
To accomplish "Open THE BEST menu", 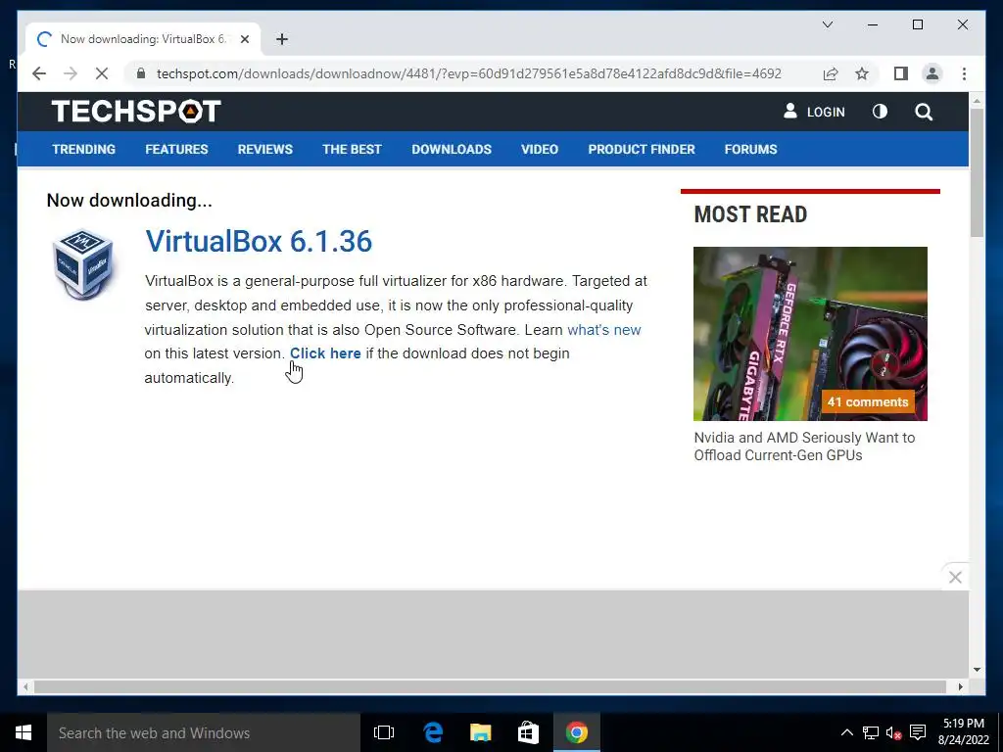I will [352, 149].
